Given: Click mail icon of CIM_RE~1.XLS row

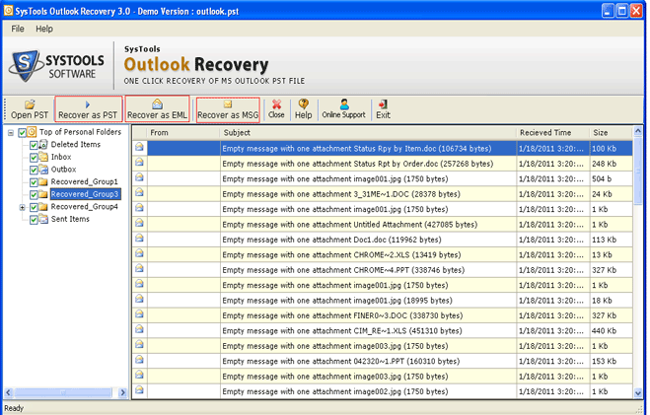Looking at the screenshot, I should pos(140,329).
